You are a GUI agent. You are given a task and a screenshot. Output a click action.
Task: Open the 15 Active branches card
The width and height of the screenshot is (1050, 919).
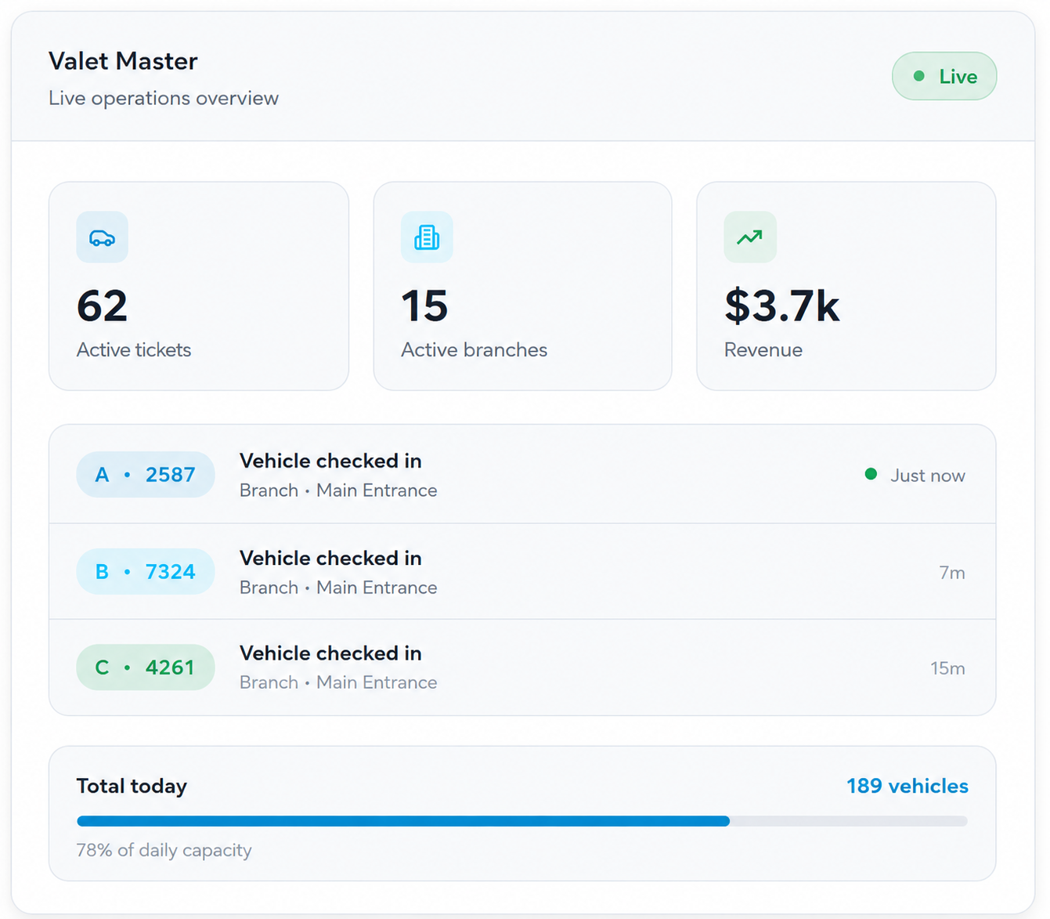(x=523, y=286)
